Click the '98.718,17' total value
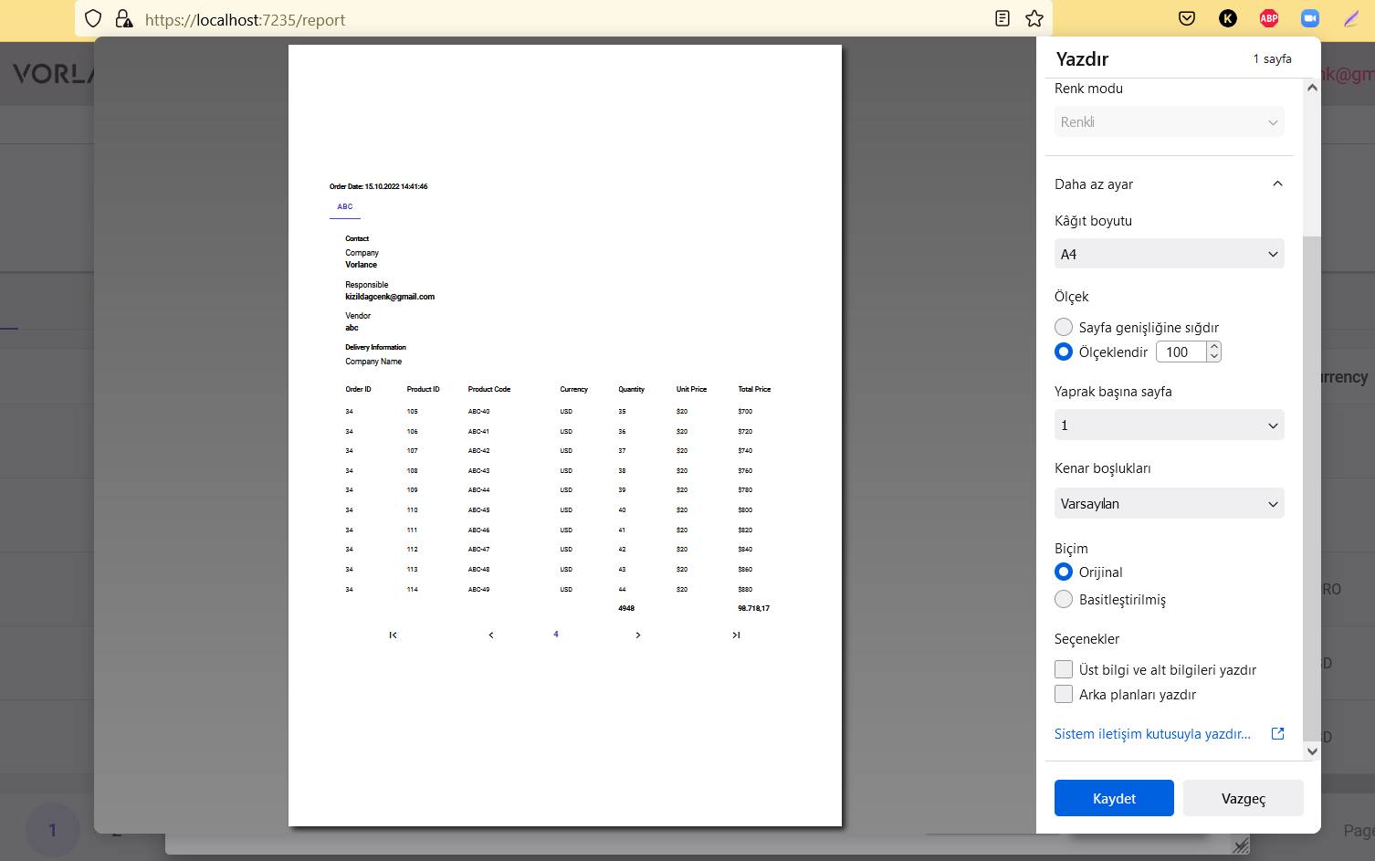This screenshot has width=1375, height=861. click(x=754, y=608)
